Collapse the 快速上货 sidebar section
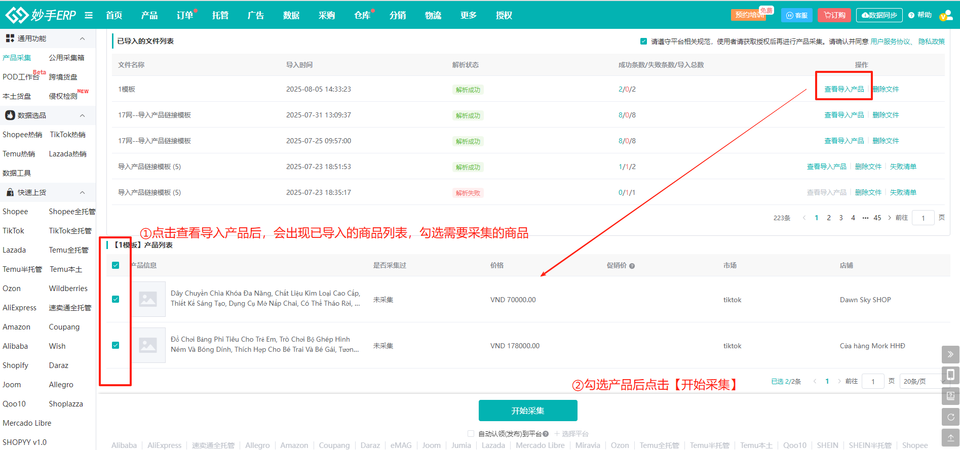 point(82,192)
